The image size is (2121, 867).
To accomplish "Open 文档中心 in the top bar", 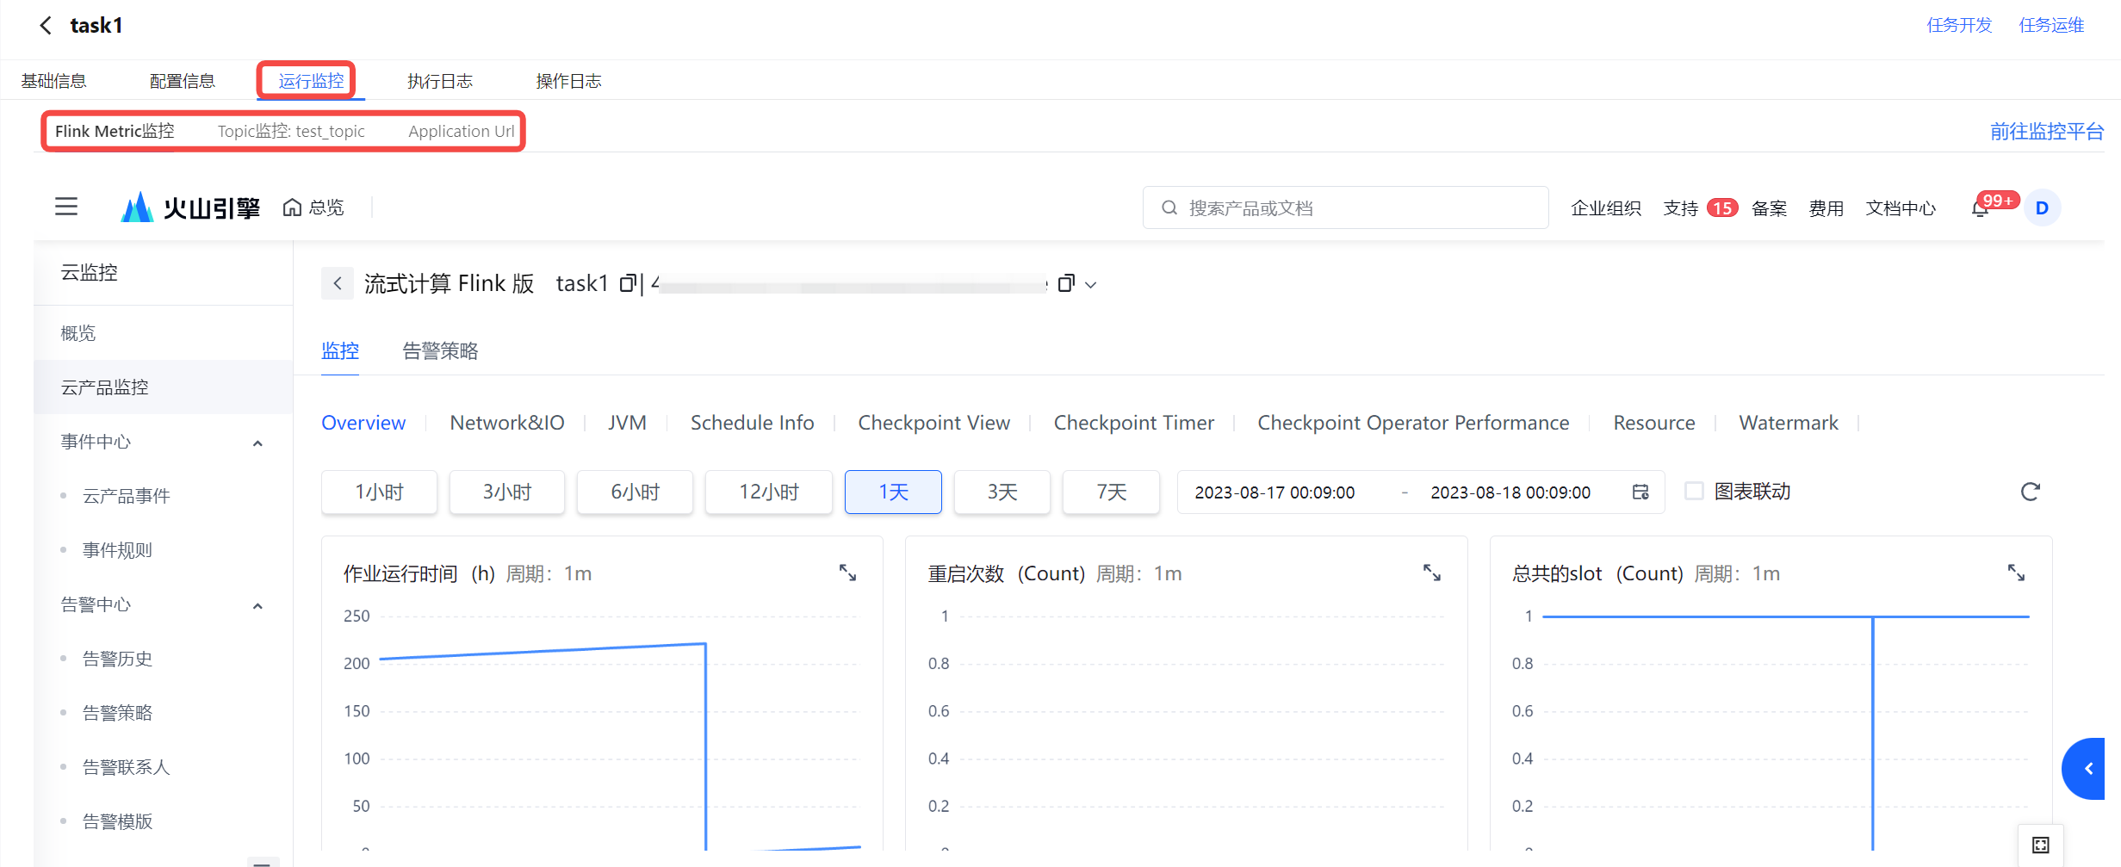I will (x=1901, y=208).
